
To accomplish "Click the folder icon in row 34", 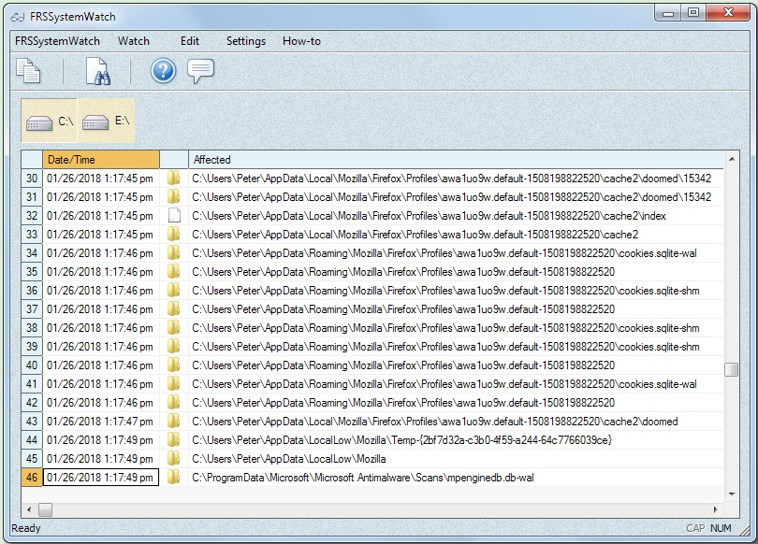I will coord(174,253).
